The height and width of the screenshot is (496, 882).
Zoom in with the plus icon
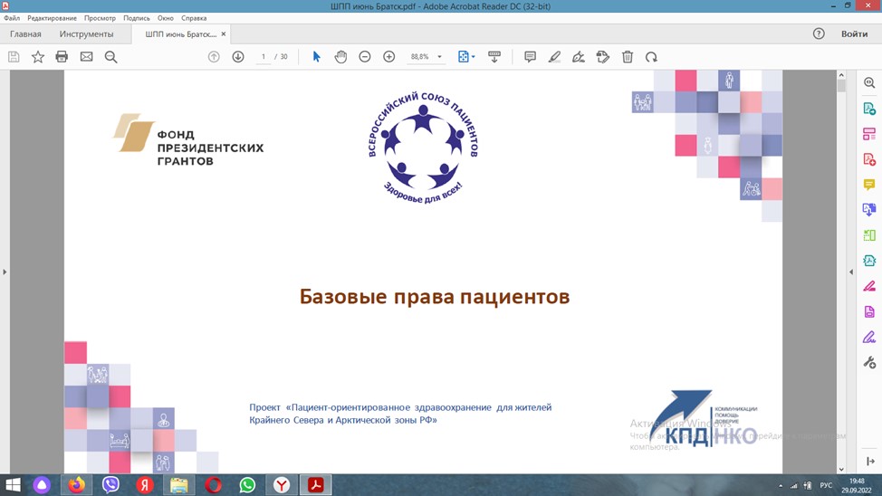tap(389, 57)
